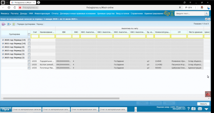Click the magnifier search button in the header
Image resolution: width=214 pixels, height=113 pixels.
[206, 13]
